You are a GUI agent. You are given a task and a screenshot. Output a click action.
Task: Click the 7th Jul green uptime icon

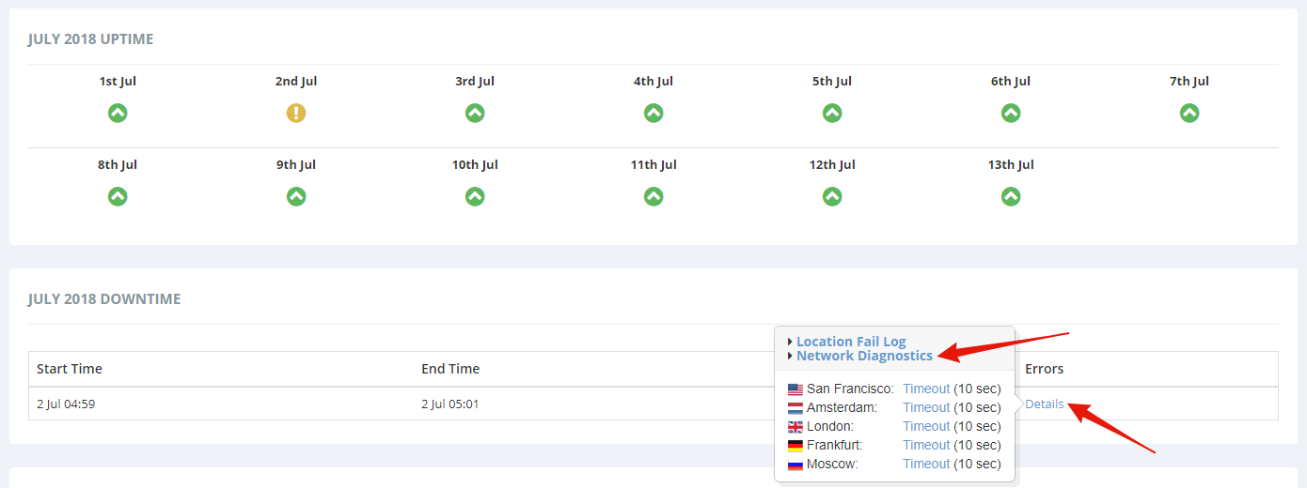pyautogui.click(x=1189, y=113)
